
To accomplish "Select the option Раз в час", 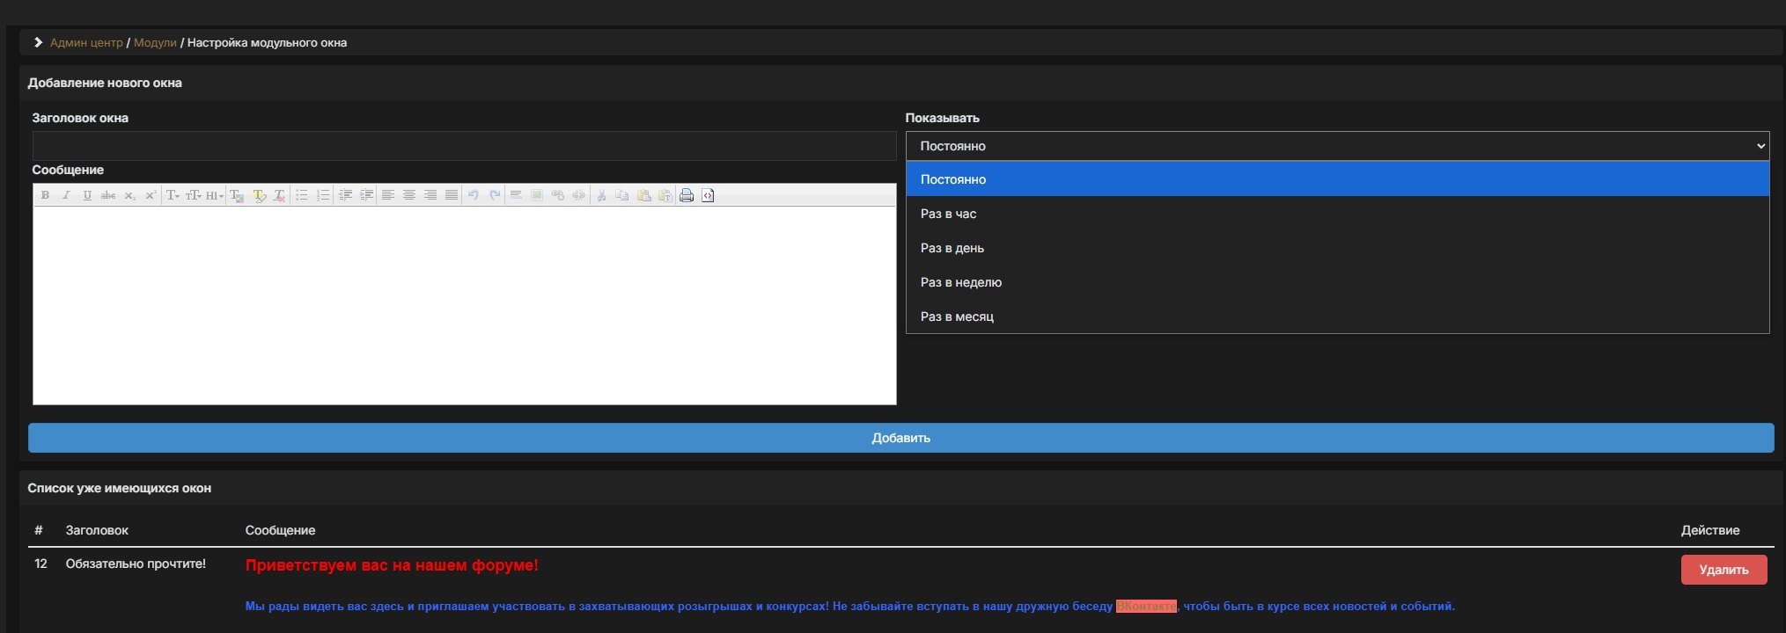I will point(948,214).
